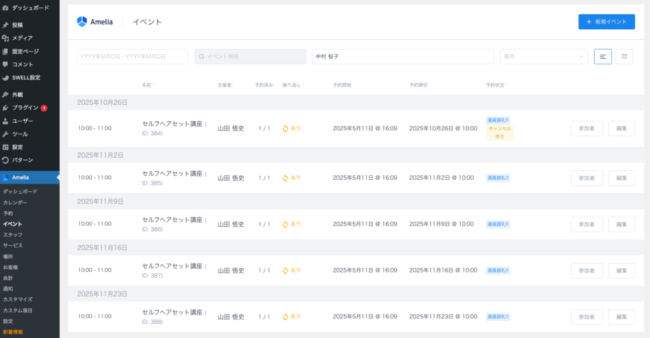This screenshot has height=338, width=650.
Task: Switch to the calendar view icon
Action: [624, 57]
